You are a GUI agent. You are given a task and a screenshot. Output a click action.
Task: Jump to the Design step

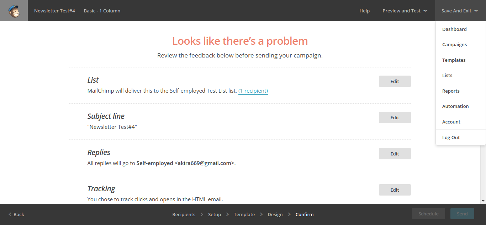click(275, 214)
